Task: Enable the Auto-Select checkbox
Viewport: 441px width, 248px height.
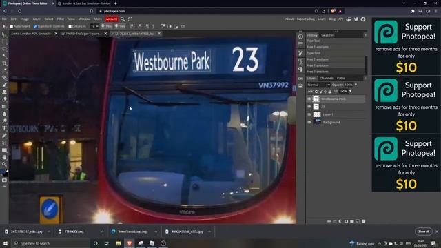Action: click(x=12, y=26)
